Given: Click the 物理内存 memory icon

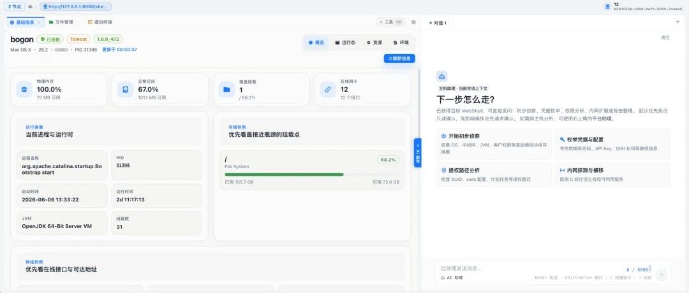Looking at the screenshot, I should coord(24,89).
